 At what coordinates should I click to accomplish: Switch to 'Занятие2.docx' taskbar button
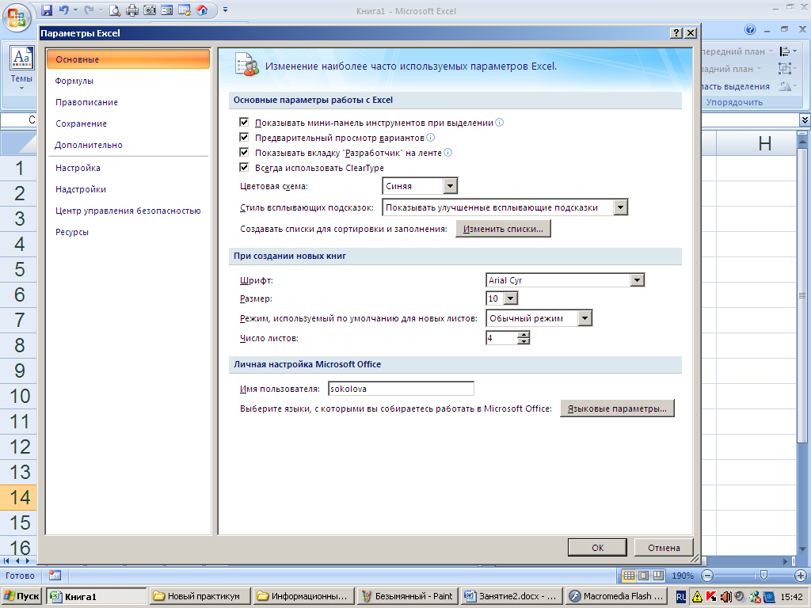click(x=512, y=596)
